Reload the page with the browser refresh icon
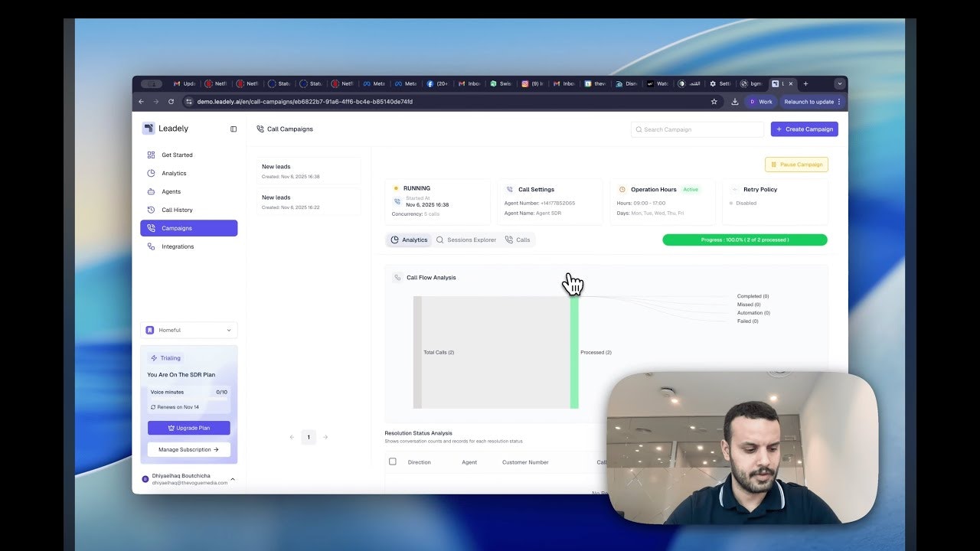 pos(171,102)
